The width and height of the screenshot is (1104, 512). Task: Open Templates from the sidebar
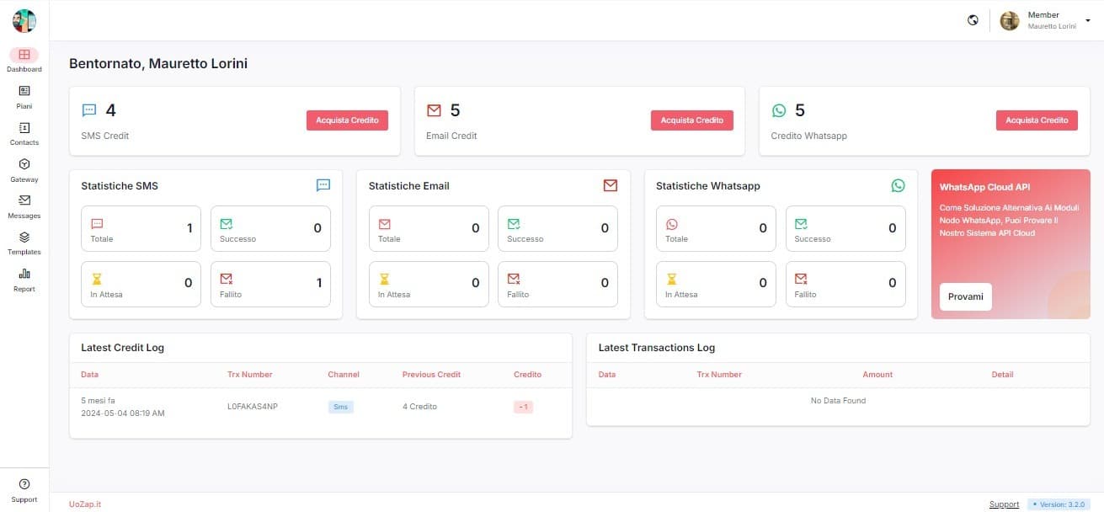[x=24, y=237]
